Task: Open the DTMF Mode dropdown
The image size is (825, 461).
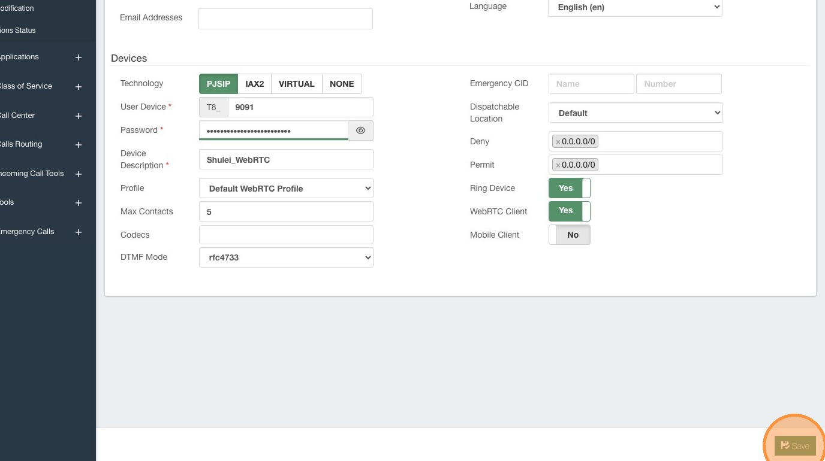Action: click(286, 257)
